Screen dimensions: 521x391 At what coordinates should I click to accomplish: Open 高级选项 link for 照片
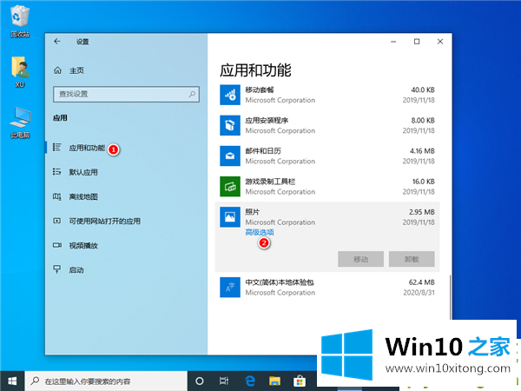260,232
